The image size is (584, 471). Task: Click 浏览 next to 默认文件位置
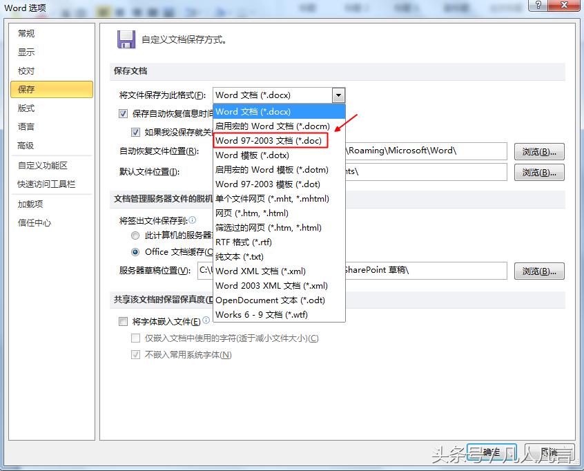(x=539, y=173)
